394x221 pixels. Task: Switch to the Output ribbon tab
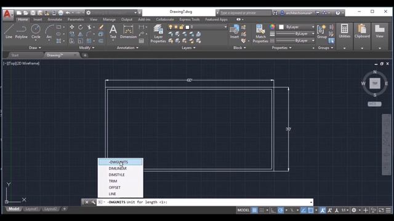[x=127, y=19]
